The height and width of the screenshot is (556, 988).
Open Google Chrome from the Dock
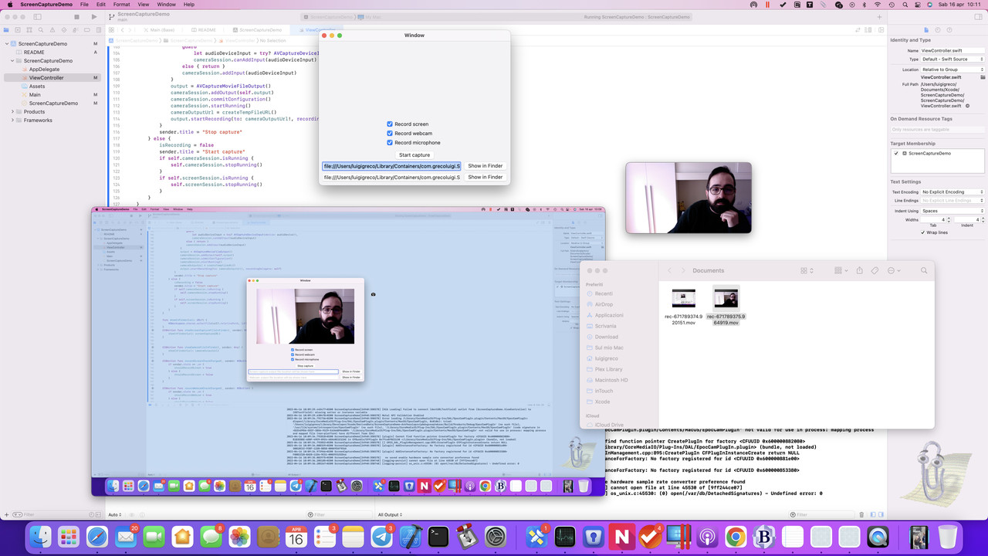(x=736, y=536)
